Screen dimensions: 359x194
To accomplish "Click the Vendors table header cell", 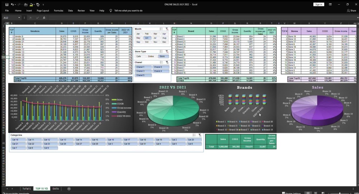I will coord(35,31).
